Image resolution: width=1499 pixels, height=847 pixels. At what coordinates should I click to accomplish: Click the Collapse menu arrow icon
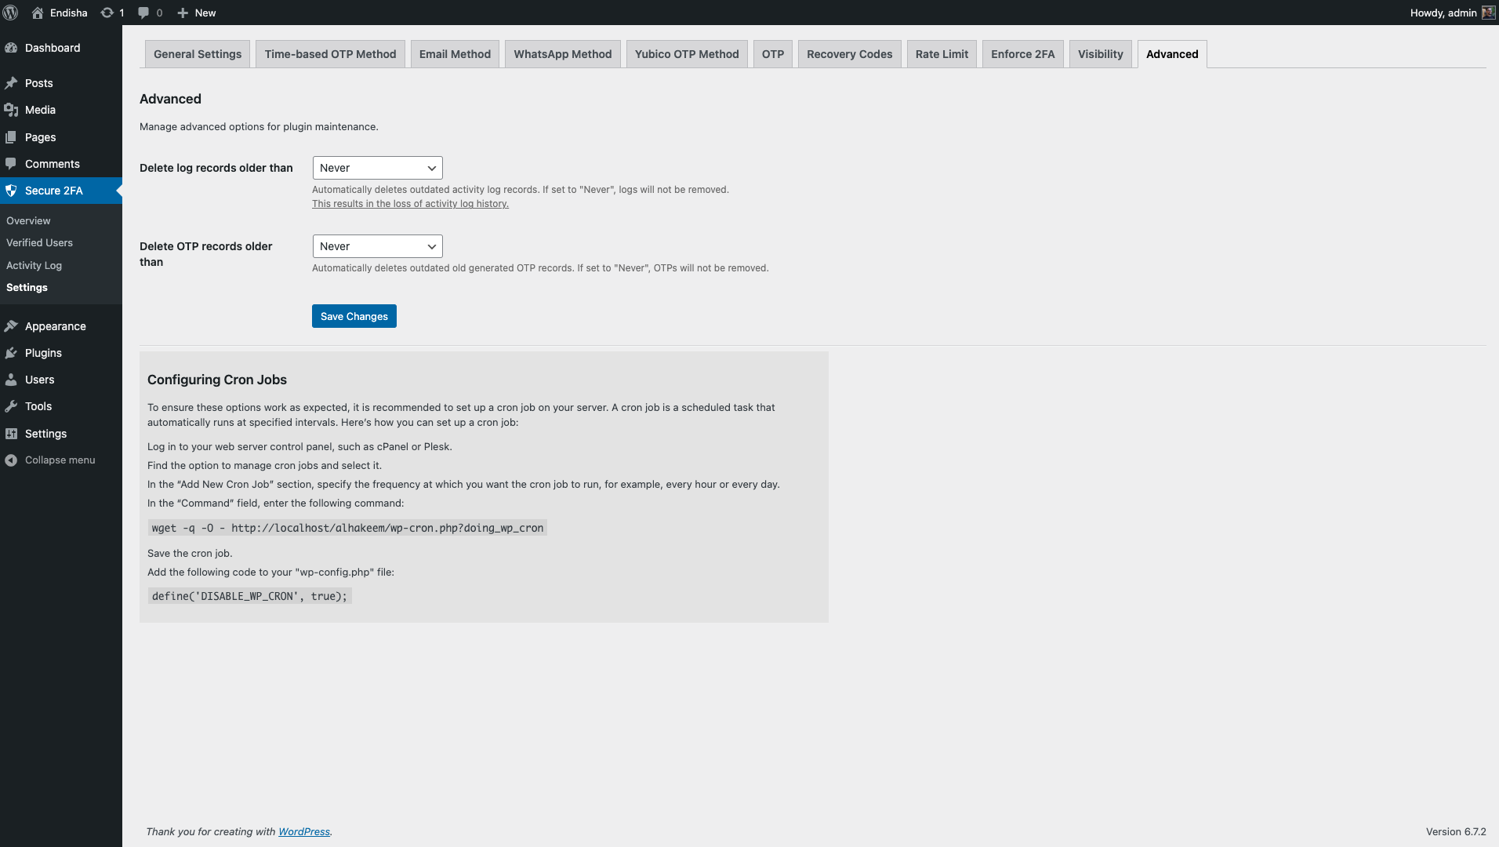tap(11, 460)
